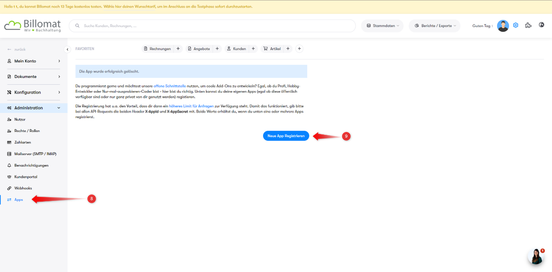Add new favorite with last plus button
The width and height of the screenshot is (552, 272).
[299, 49]
